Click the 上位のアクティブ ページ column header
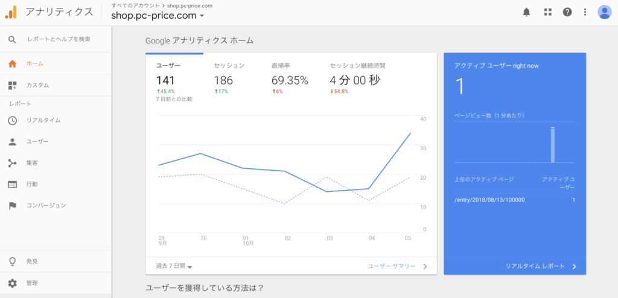The width and height of the screenshot is (618, 298). (485, 179)
